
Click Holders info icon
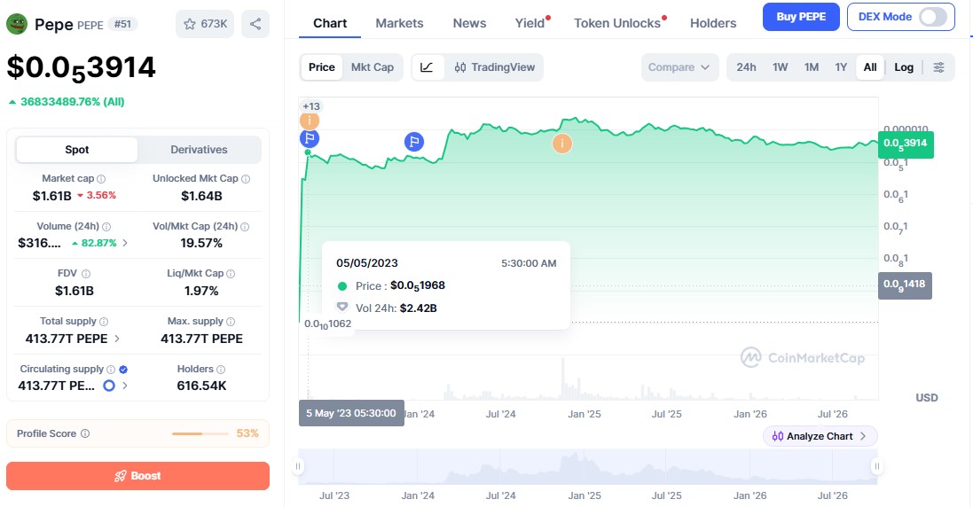(x=221, y=370)
